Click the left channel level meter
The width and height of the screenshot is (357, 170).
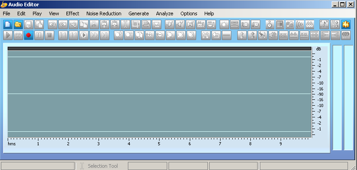[338, 98]
